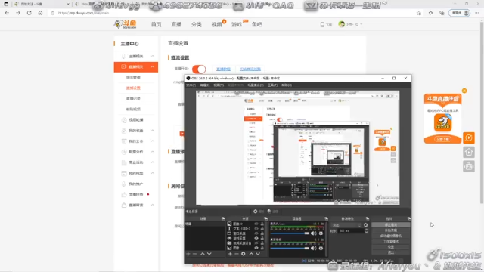Open the 视频 tab in Douyu navigation
Viewport: 484px width, 272px height.
[x=216, y=24]
